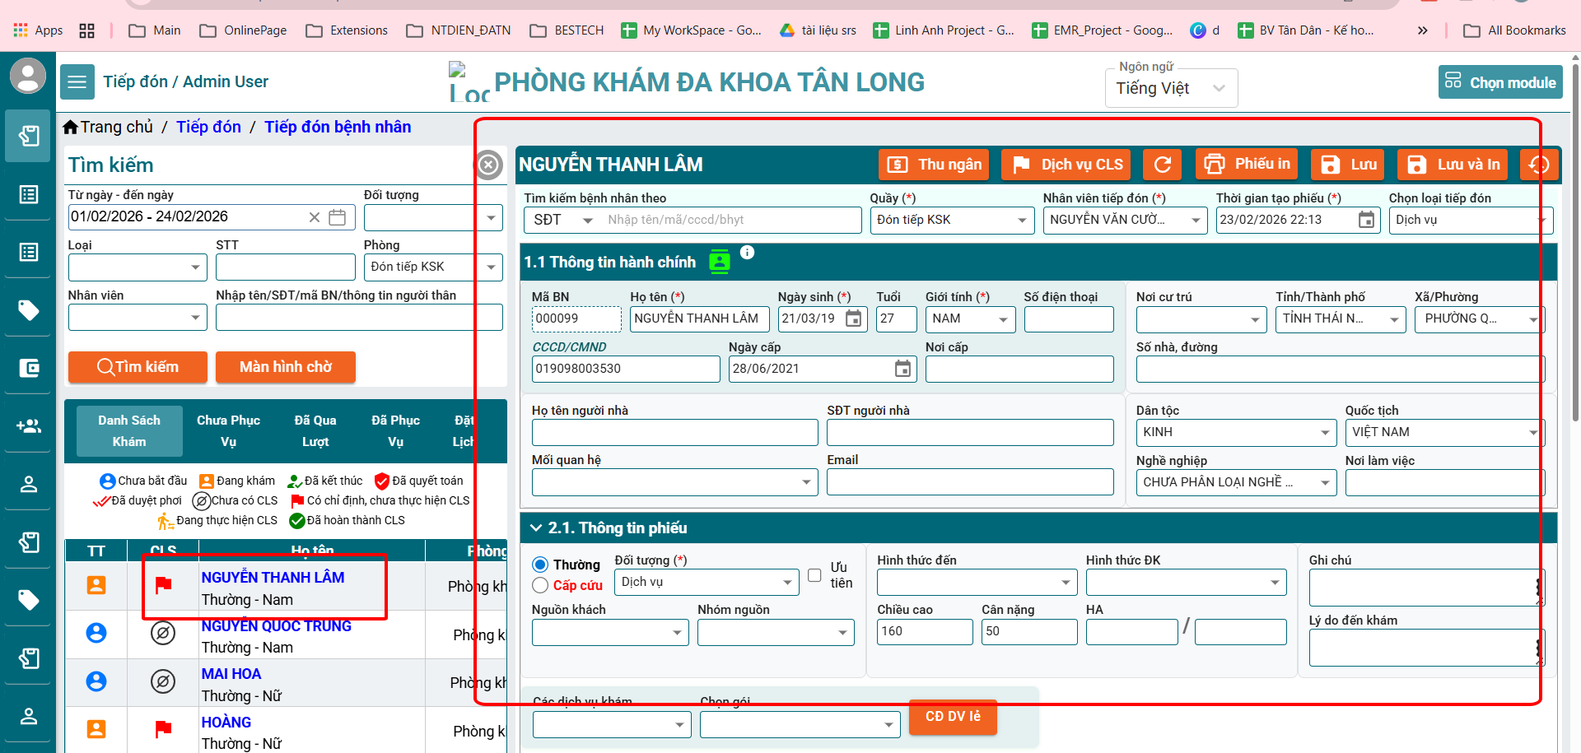
Task: Click the Phiếu in button
Action: pyautogui.click(x=1247, y=165)
